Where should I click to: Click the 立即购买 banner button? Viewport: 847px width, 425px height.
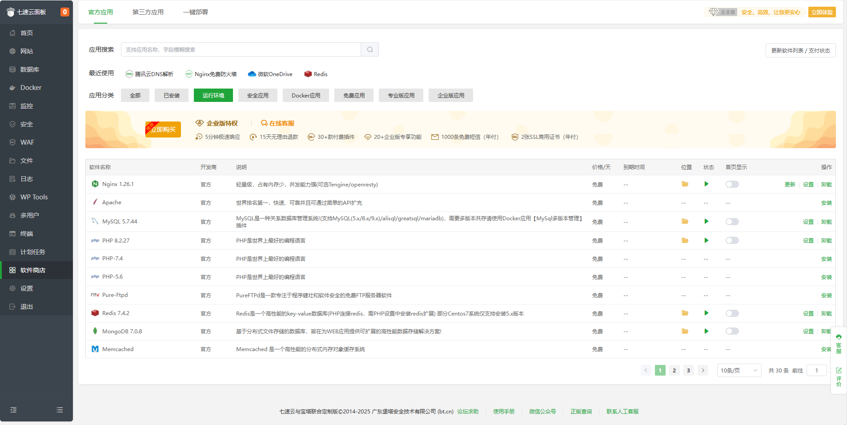[x=163, y=130]
